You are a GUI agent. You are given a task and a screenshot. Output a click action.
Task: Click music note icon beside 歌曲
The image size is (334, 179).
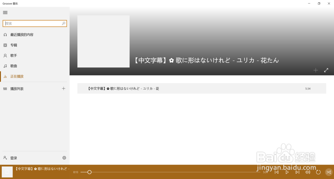coord(5,66)
